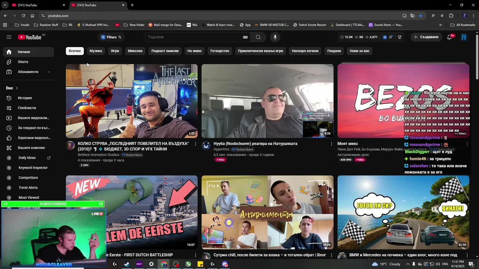The height and width of the screenshot is (269, 479).
Task: Click the bookmark star in address bar
Action: point(421,16)
